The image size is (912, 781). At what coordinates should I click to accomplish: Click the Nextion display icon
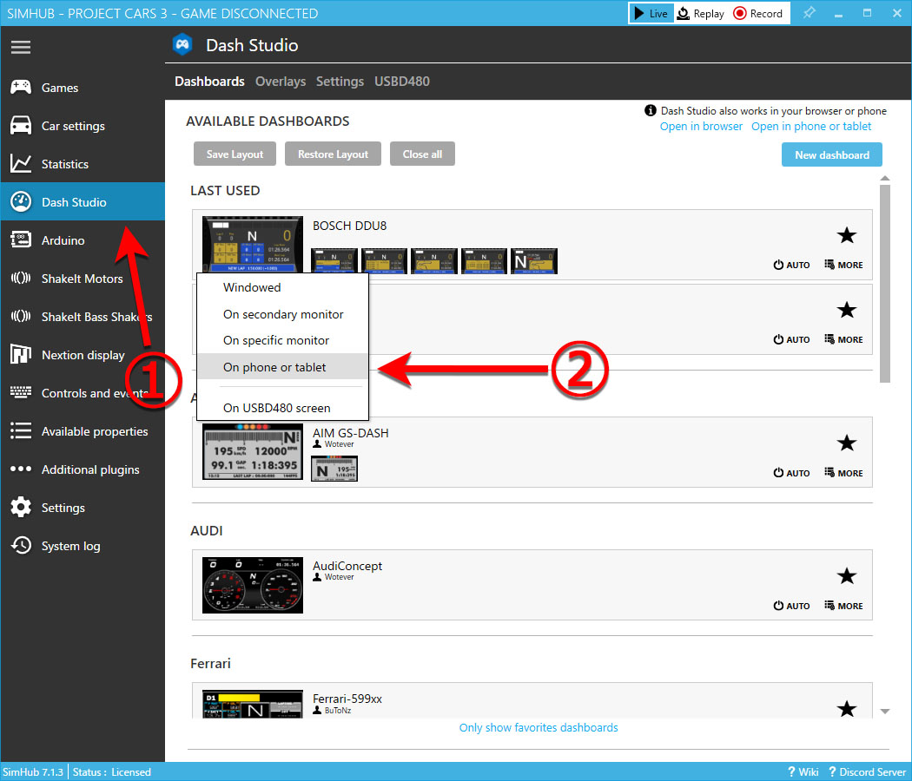[21, 354]
